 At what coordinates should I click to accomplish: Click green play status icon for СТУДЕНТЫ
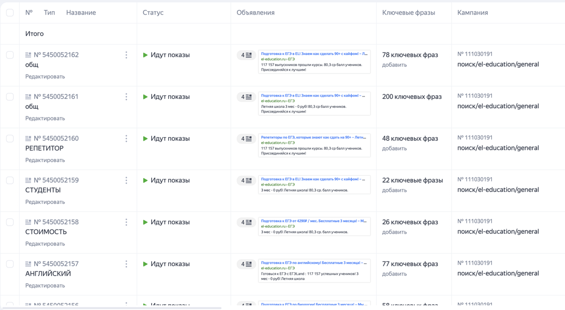pyautogui.click(x=145, y=180)
